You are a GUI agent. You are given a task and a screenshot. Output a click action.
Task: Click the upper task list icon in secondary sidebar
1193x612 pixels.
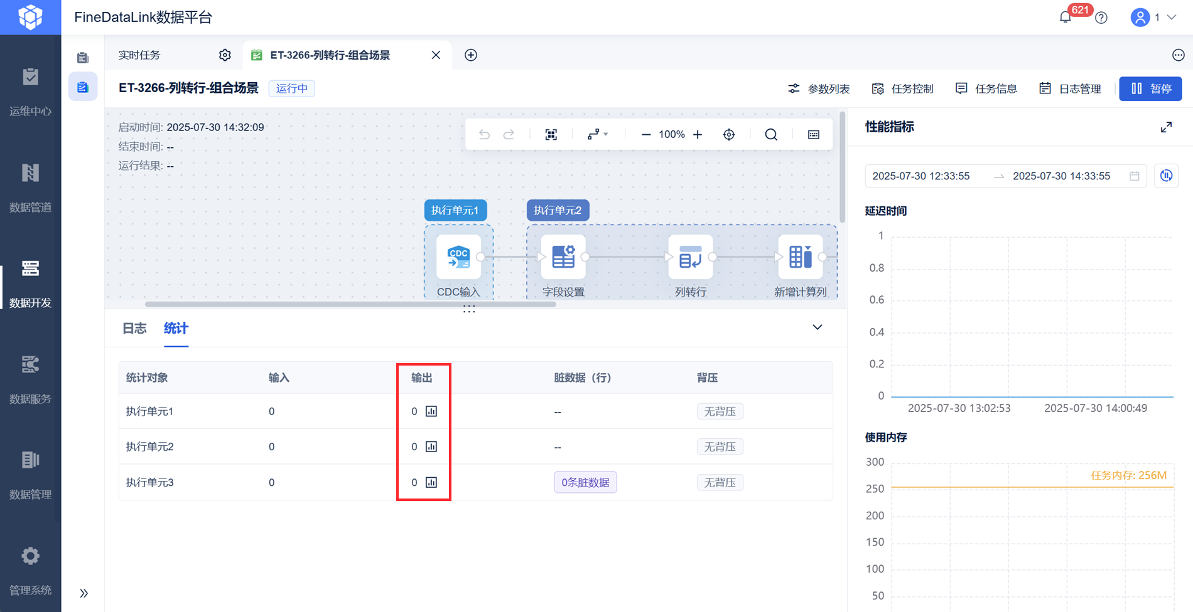point(83,58)
